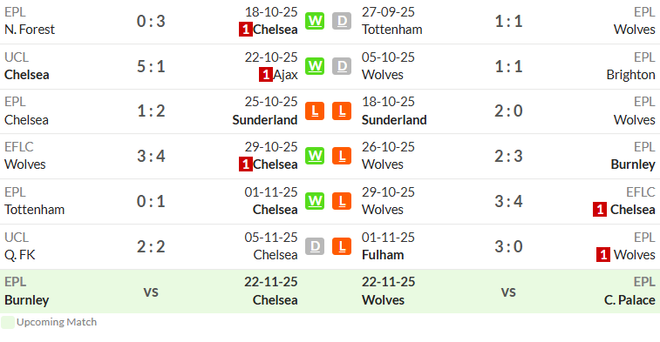Click the orange L badge for Chelsea vs Sunderland
This screenshot has height=342, width=660.
click(x=315, y=111)
